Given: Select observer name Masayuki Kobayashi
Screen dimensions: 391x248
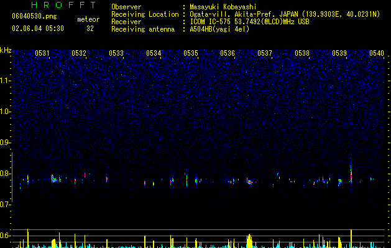Looking at the screenshot, I should tap(223, 7).
